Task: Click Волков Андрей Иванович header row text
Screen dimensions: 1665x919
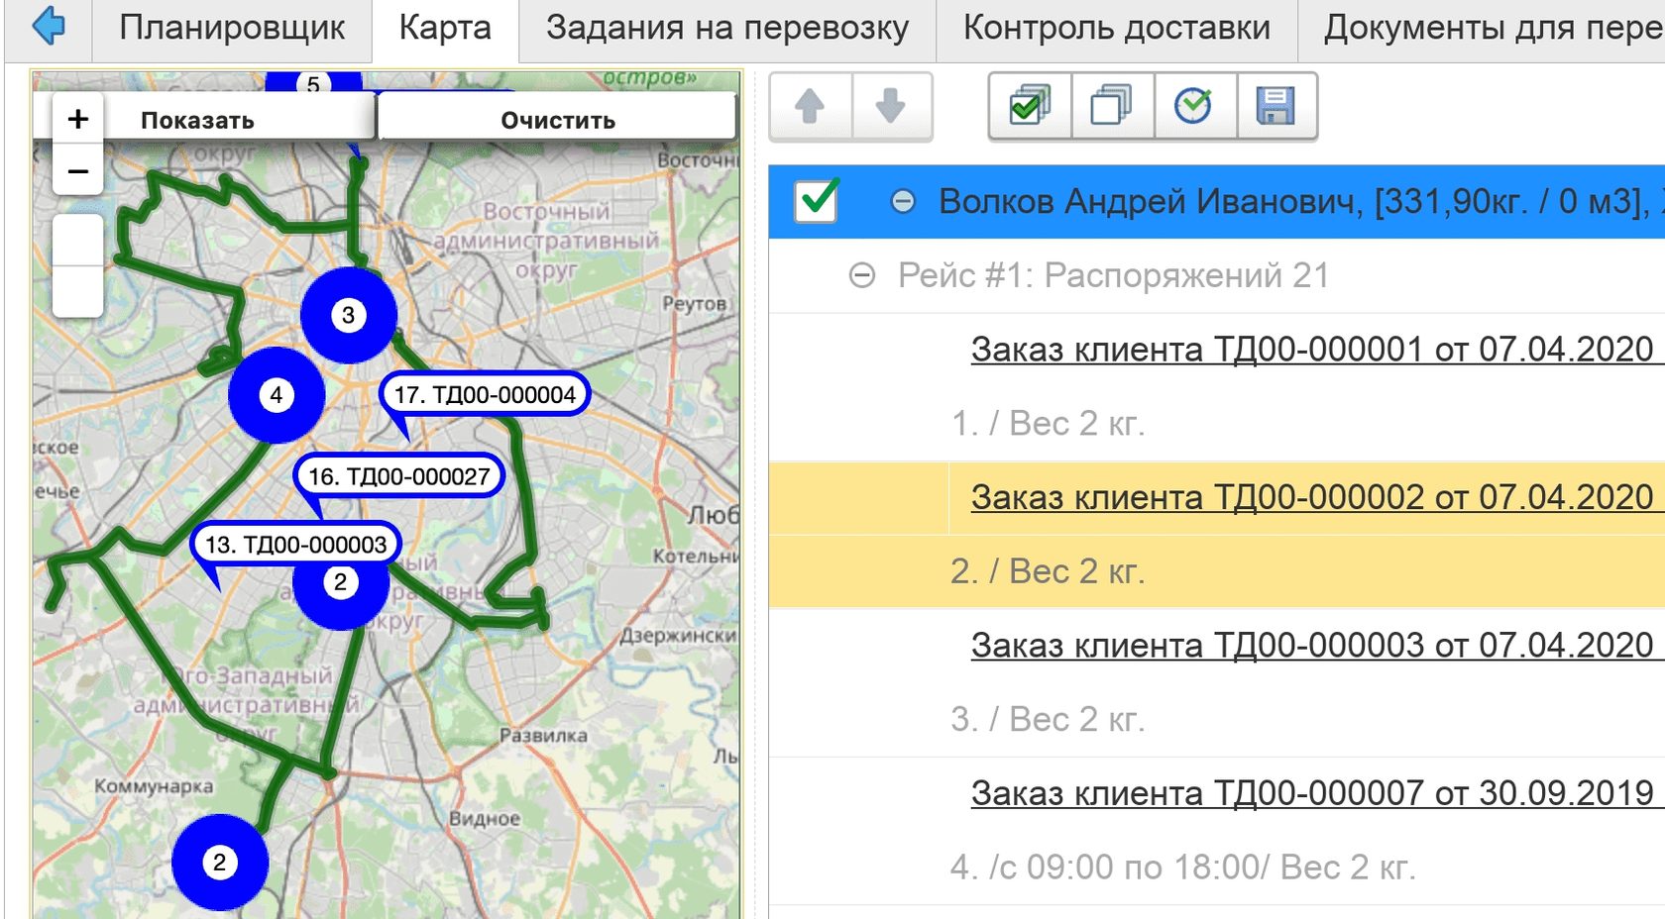Action: pos(1298,202)
